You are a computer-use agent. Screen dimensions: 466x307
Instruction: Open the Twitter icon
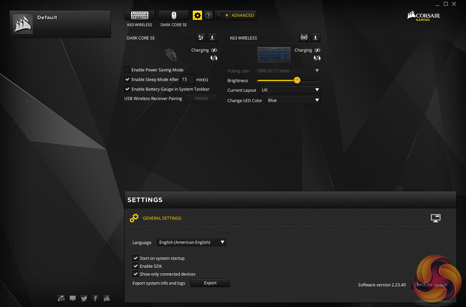[84, 298]
